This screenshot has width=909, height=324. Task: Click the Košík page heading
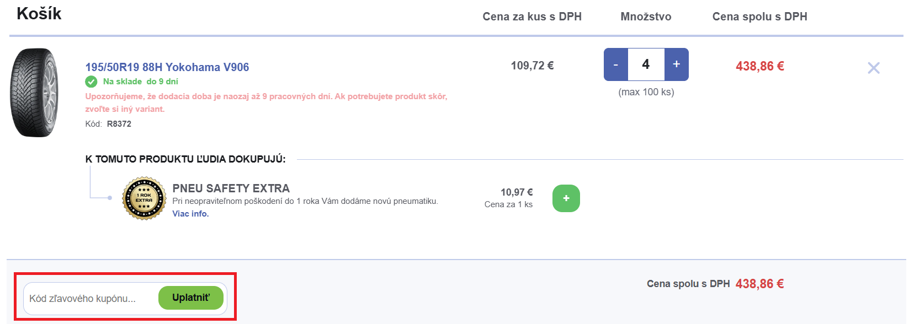[x=39, y=14]
